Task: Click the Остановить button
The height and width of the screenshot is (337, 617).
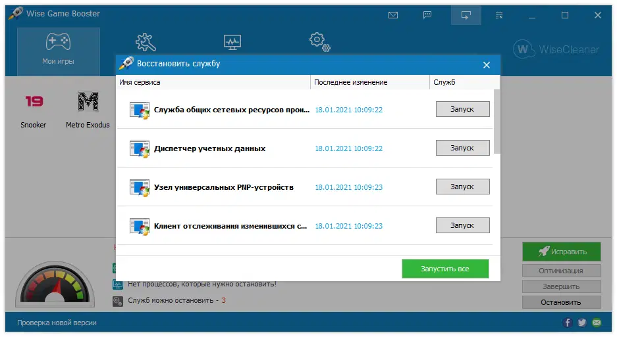Action: pos(562,302)
